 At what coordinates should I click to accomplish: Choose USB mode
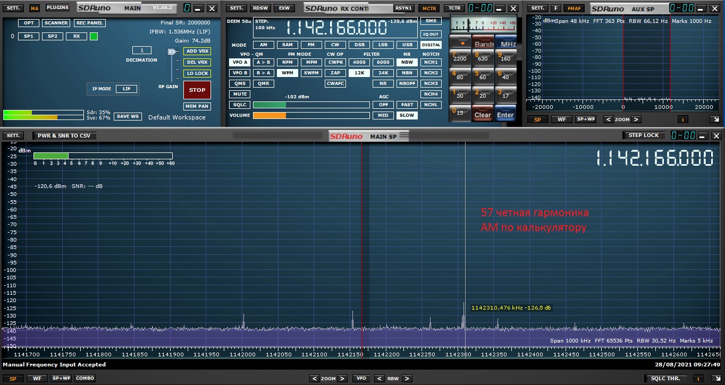pyautogui.click(x=407, y=45)
